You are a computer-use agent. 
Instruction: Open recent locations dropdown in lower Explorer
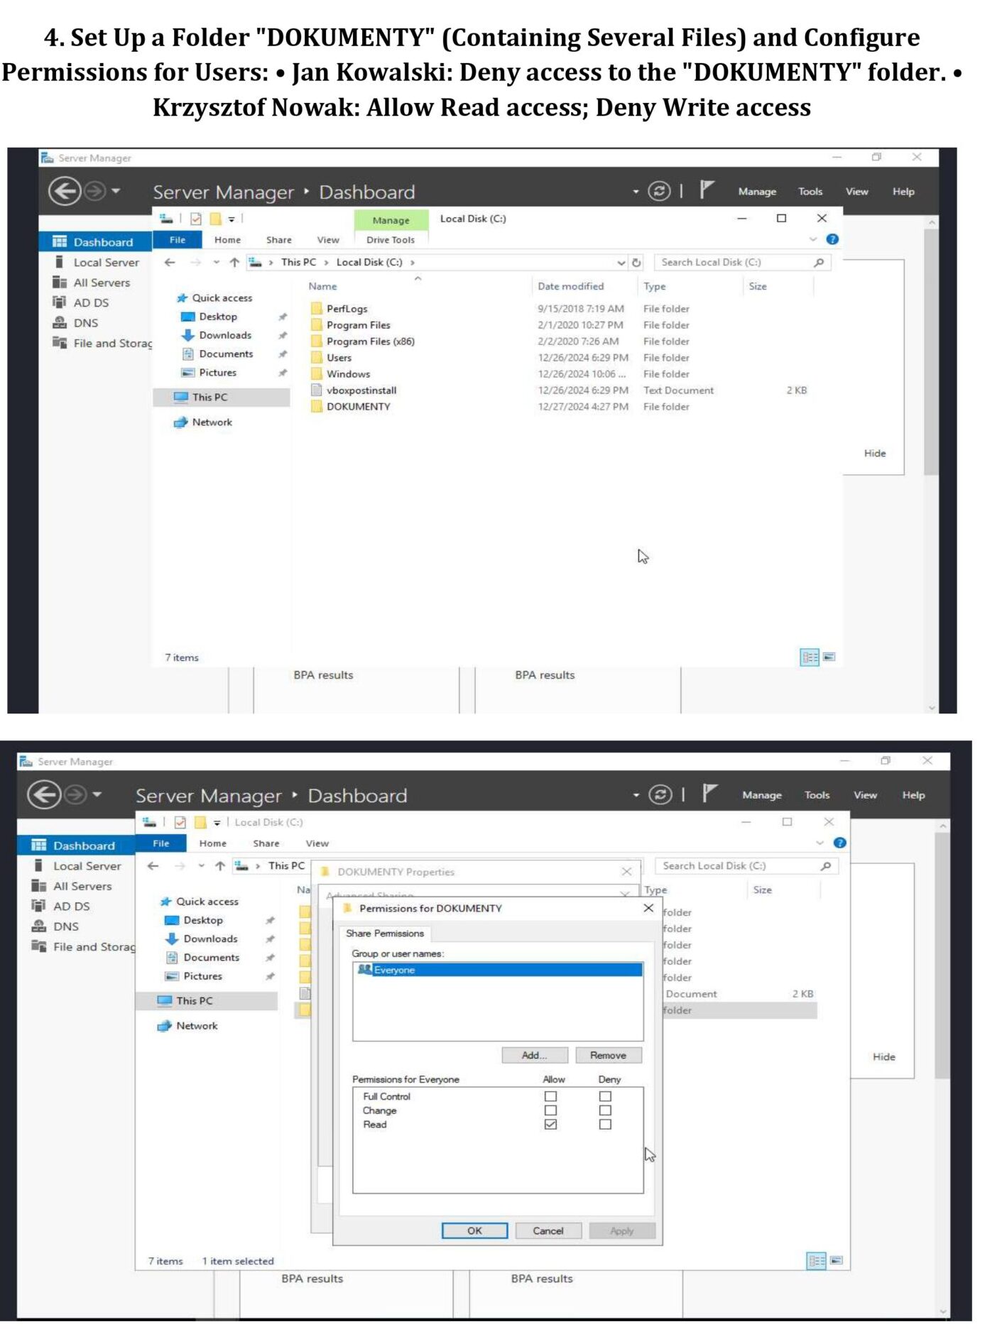click(x=202, y=866)
